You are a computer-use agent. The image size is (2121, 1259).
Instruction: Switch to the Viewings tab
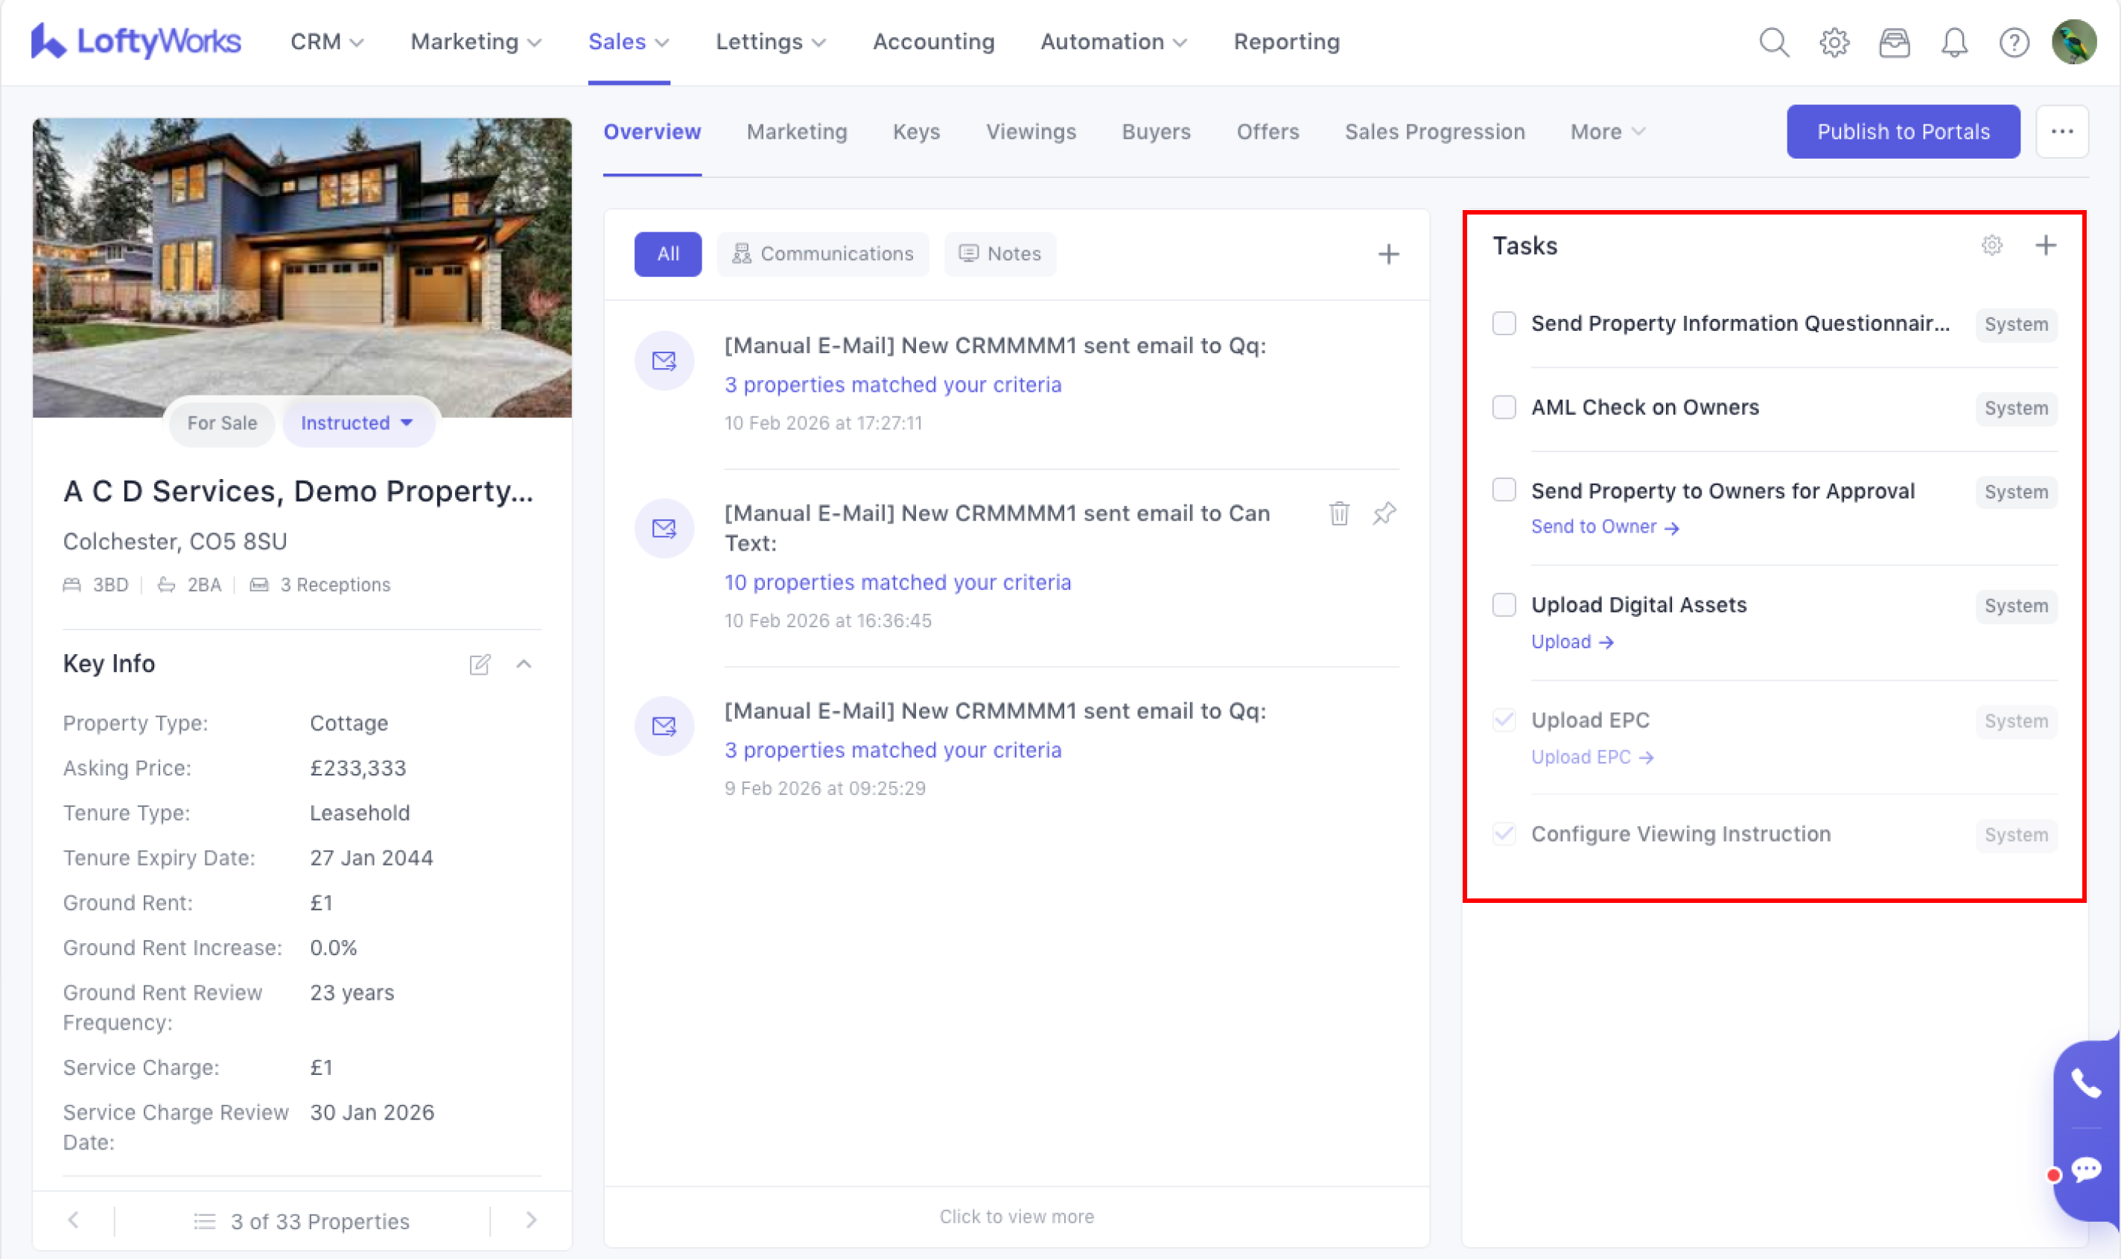1031,132
